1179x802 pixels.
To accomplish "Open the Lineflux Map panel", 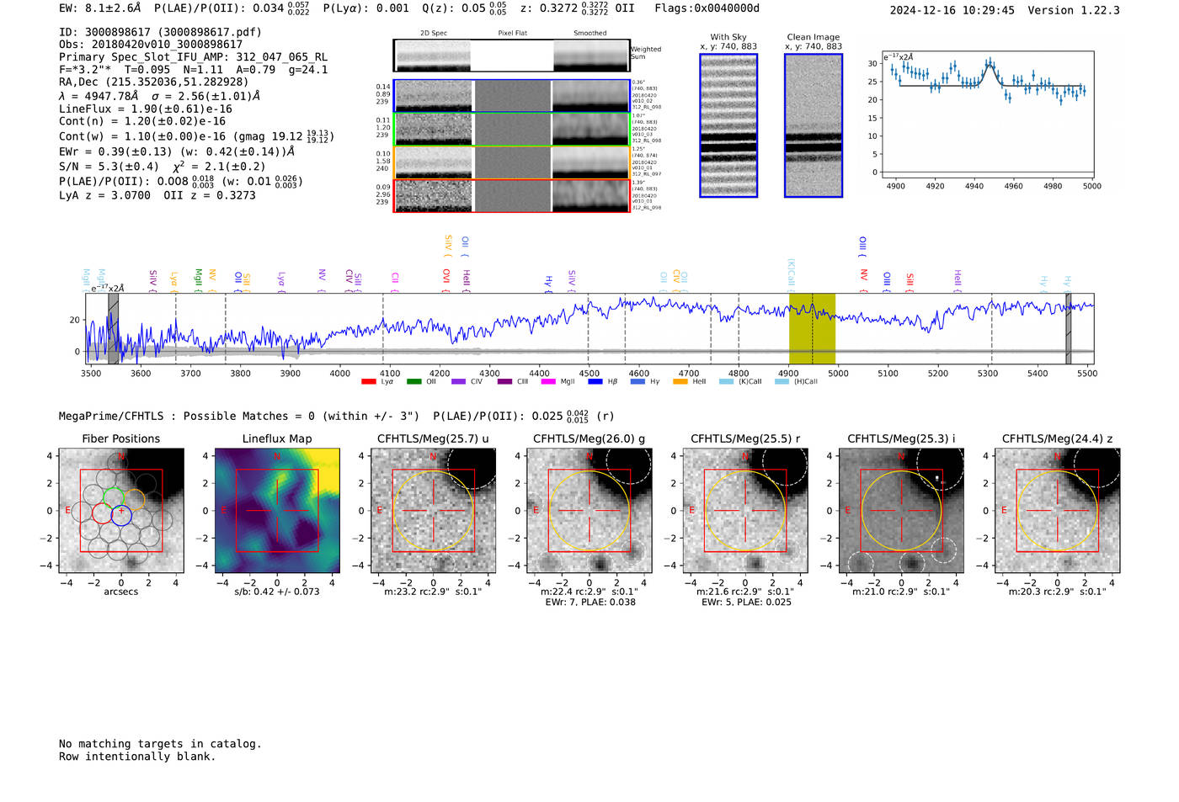I will pos(277,511).
